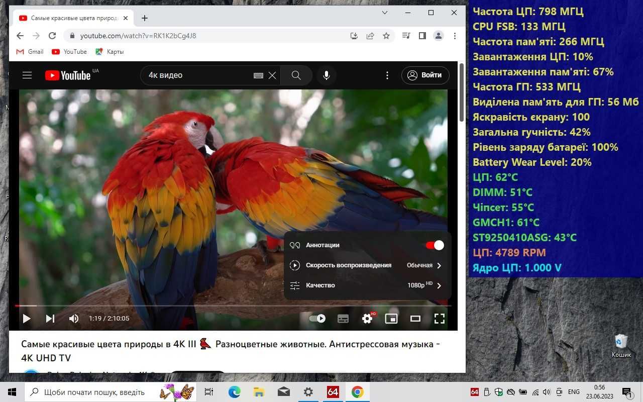Click the Windows taskbar search box
This screenshot has width=643, height=402.
pos(111,392)
